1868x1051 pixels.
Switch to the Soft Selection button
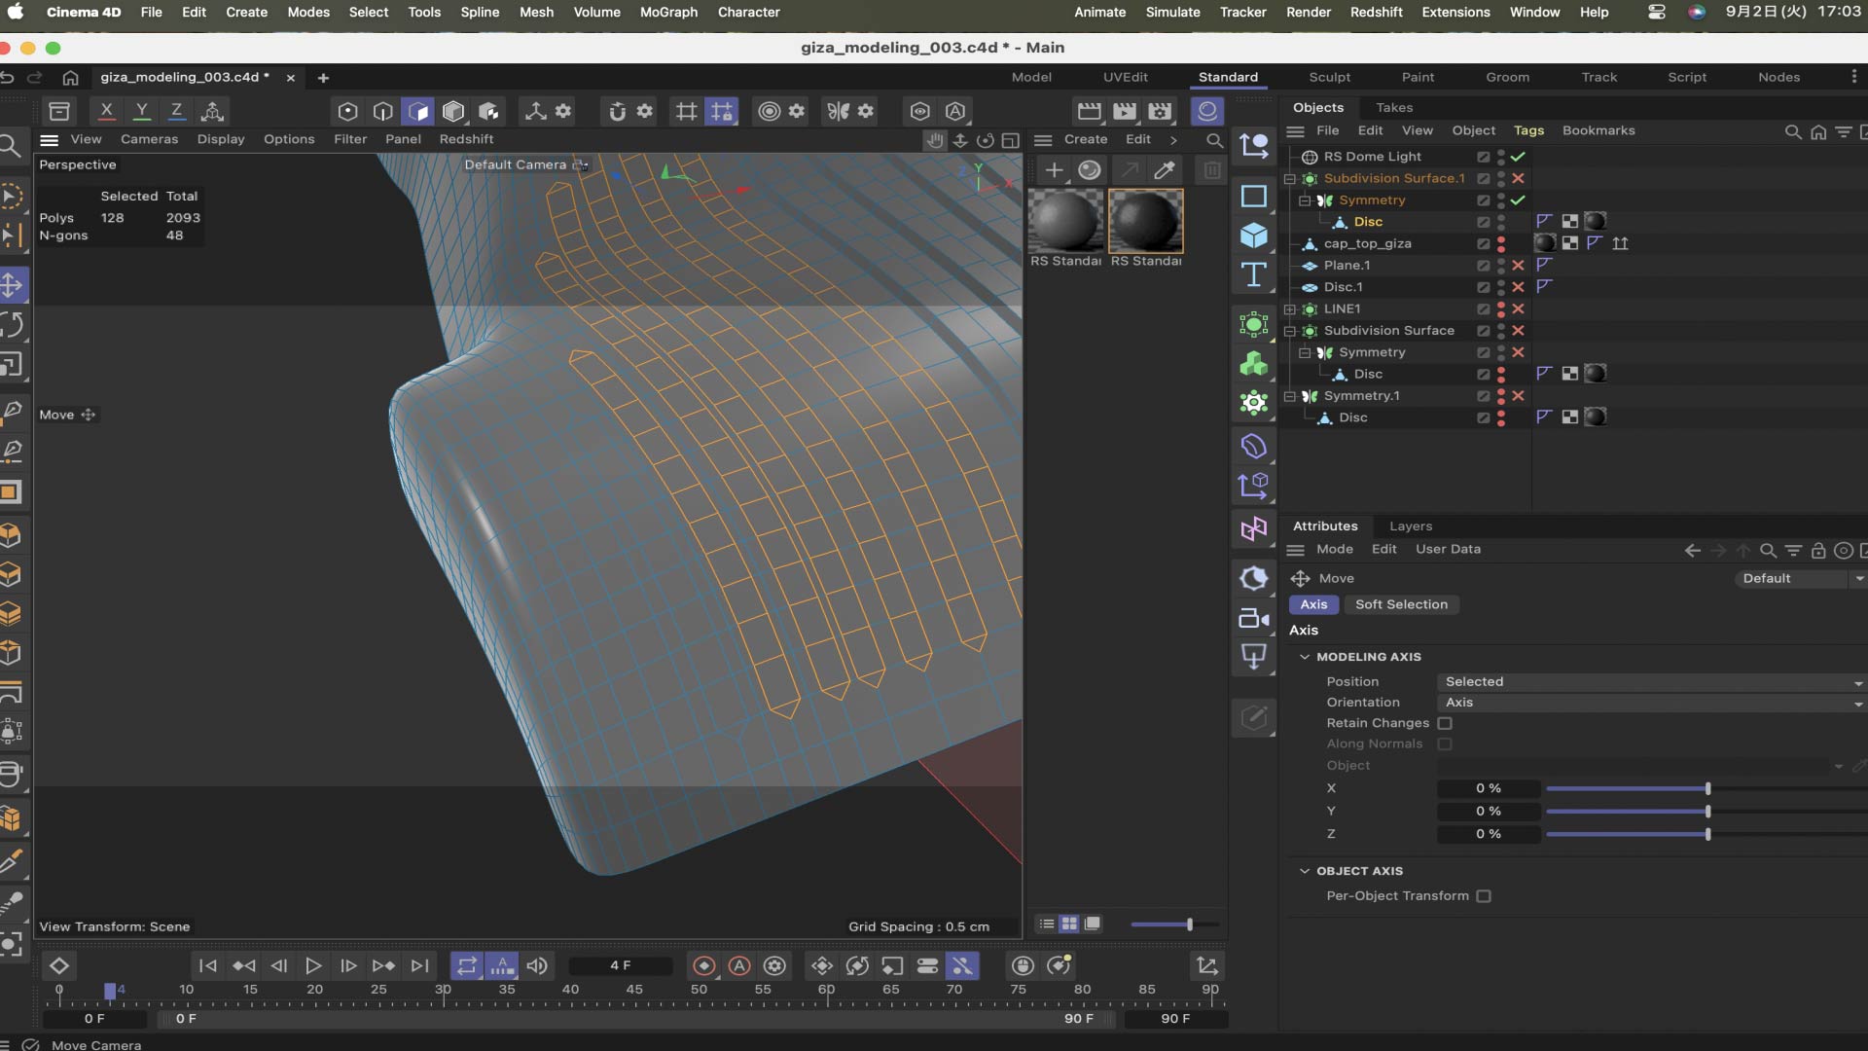[1401, 604]
